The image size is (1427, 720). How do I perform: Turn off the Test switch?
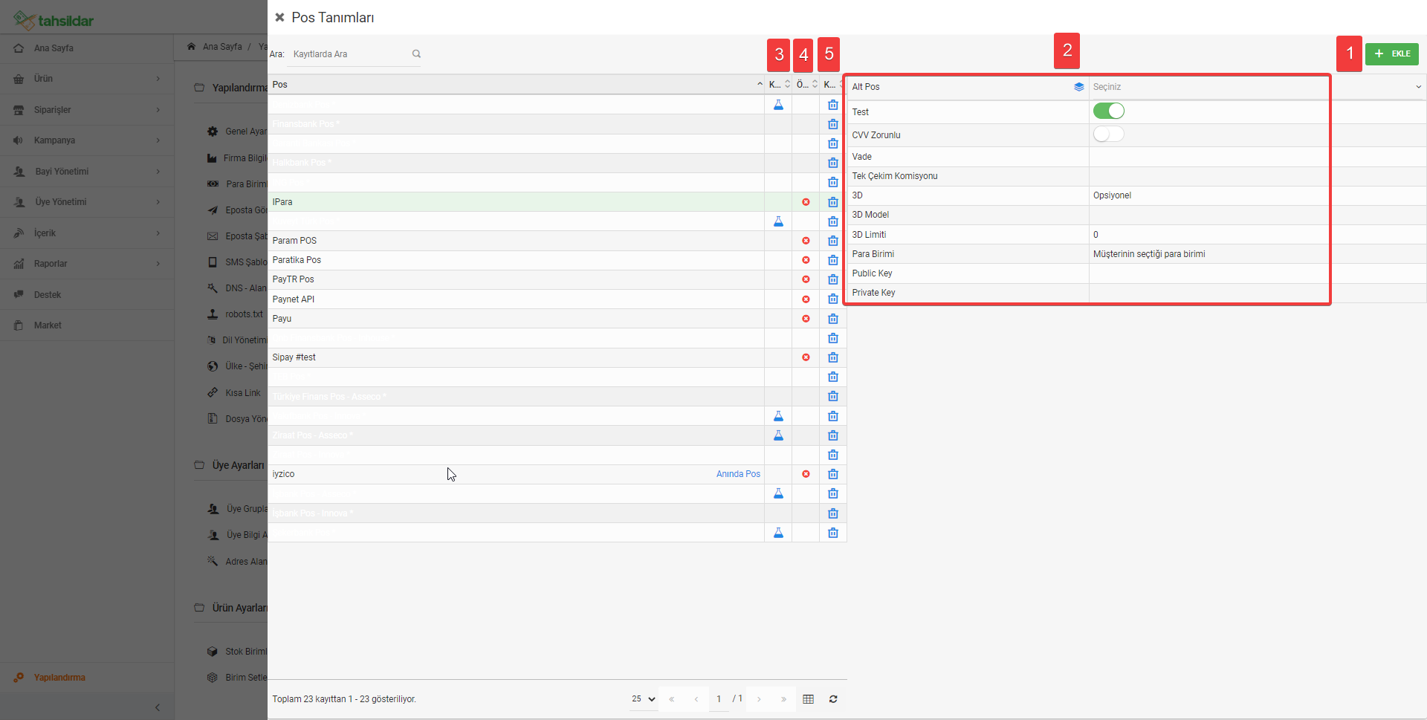(x=1108, y=111)
